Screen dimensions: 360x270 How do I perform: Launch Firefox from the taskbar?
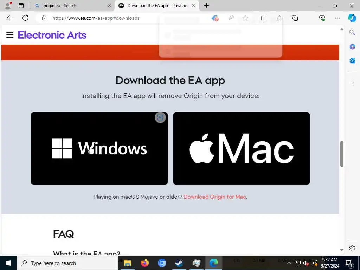point(144,263)
